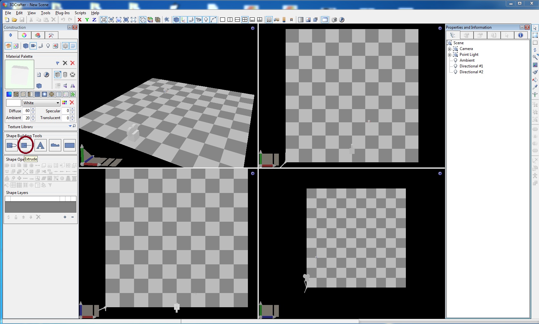Click the Diffuse value input field
The width and height of the screenshot is (539, 324).
(x=26, y=111)
